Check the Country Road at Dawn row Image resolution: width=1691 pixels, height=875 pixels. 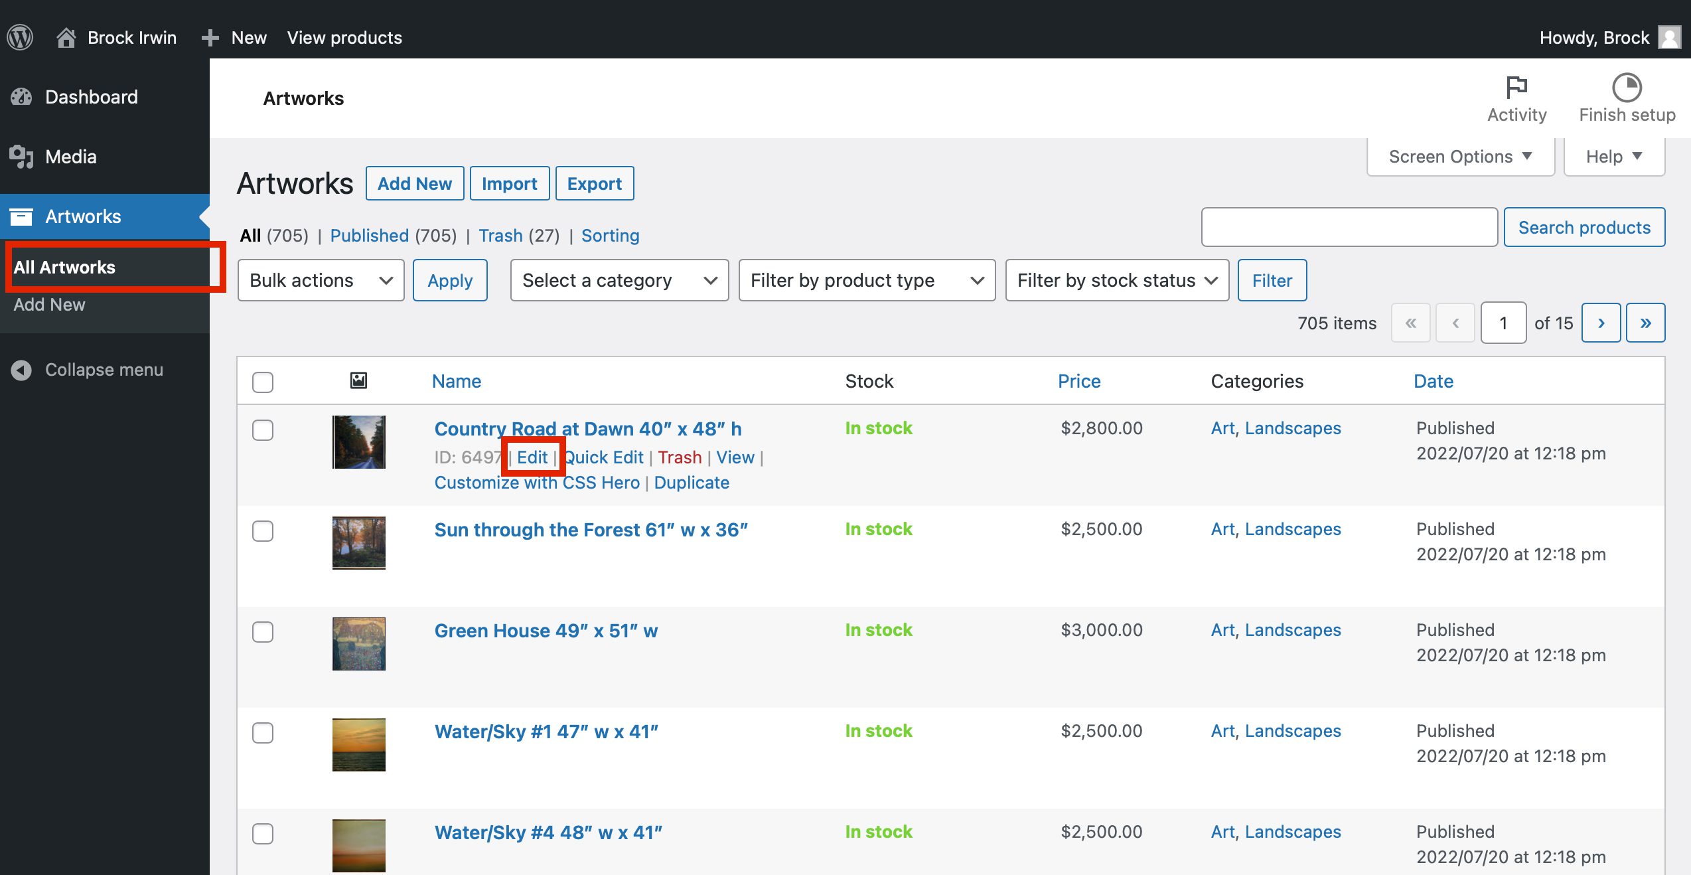[x=263, y=430]
